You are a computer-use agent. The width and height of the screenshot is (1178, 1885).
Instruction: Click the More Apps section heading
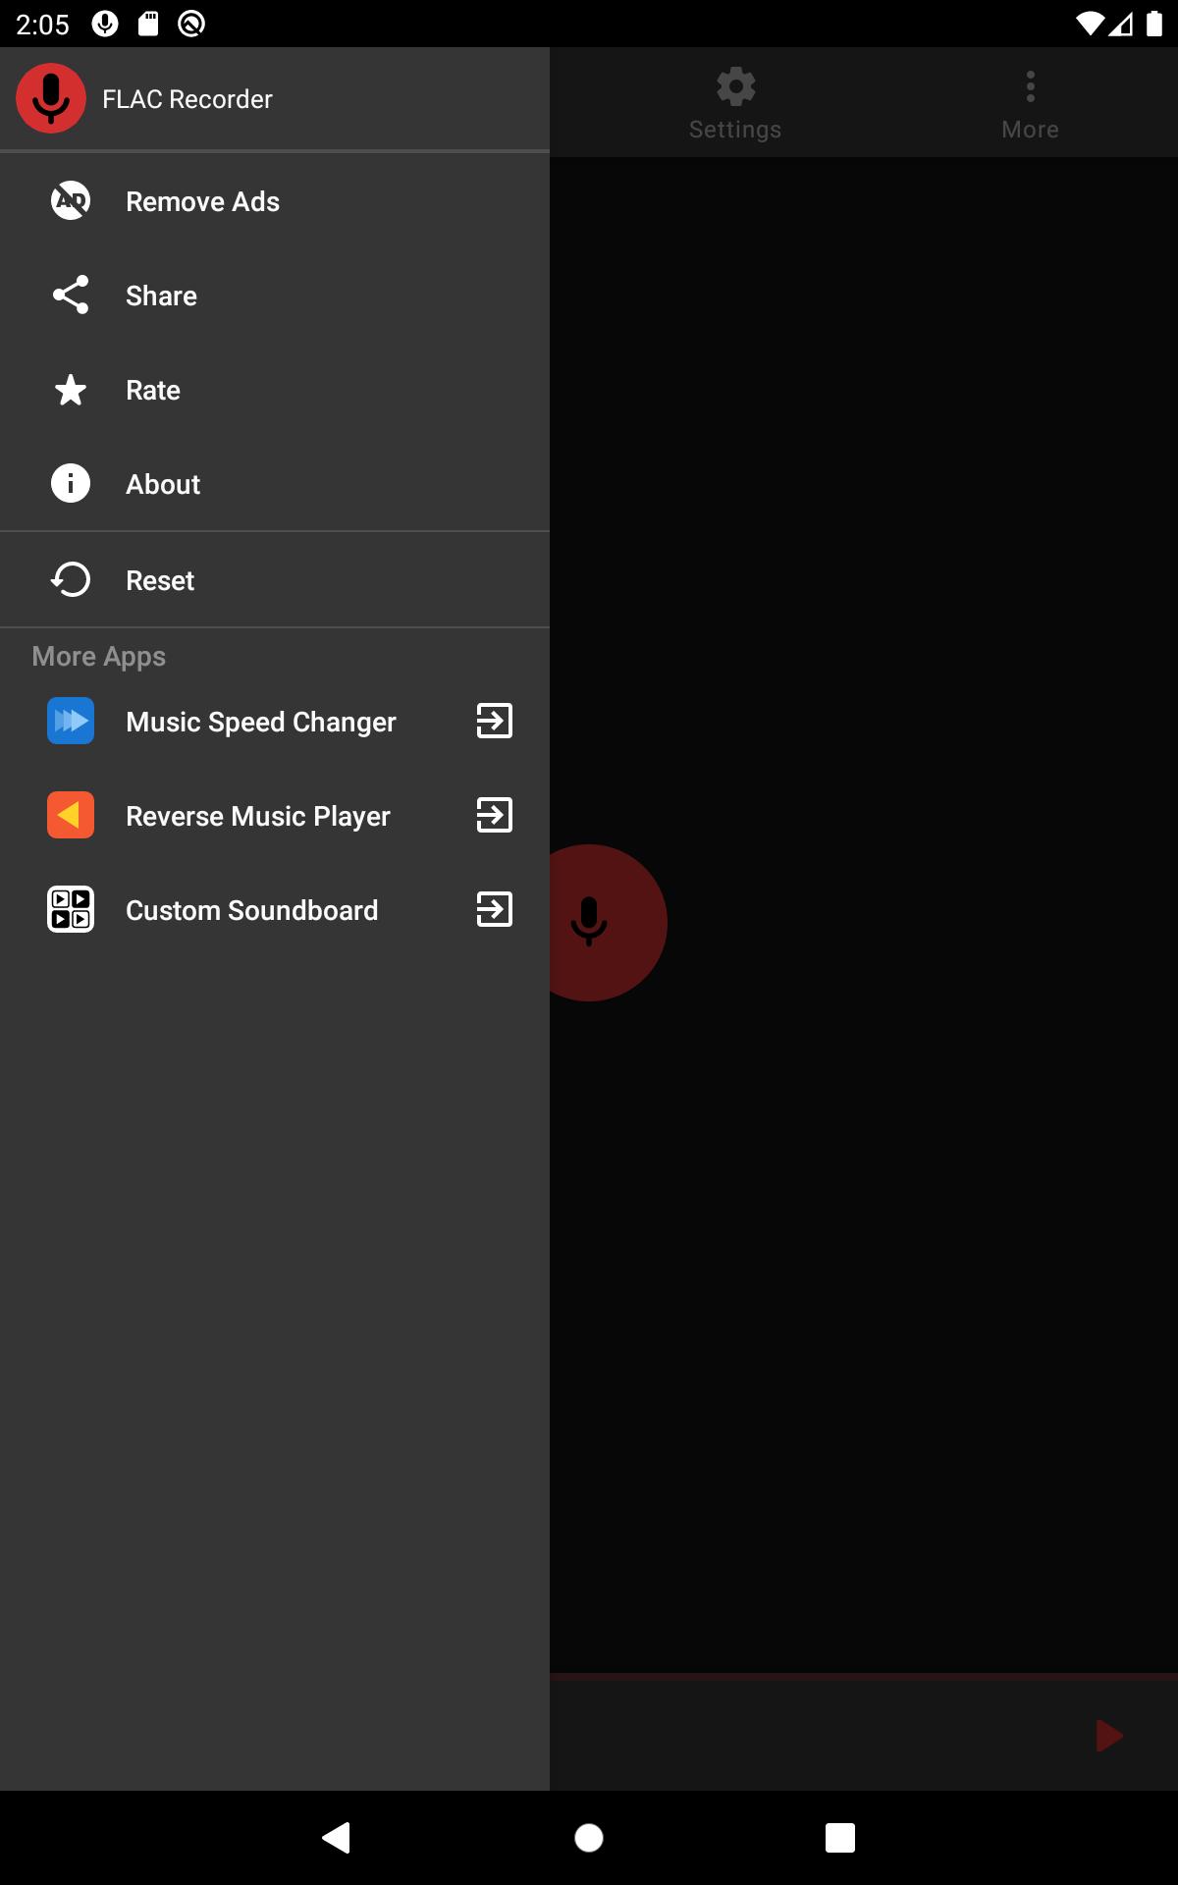pyautogui.click(x=99, y=656)
